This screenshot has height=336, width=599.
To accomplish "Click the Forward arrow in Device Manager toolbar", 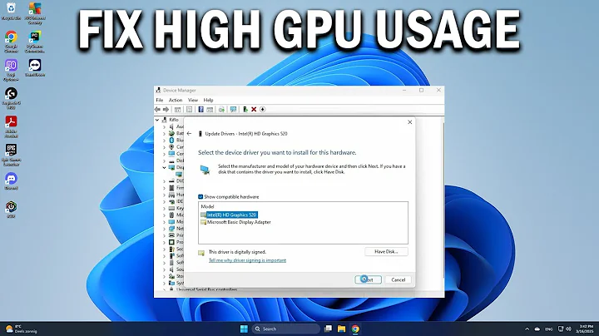I will point(166,110).
